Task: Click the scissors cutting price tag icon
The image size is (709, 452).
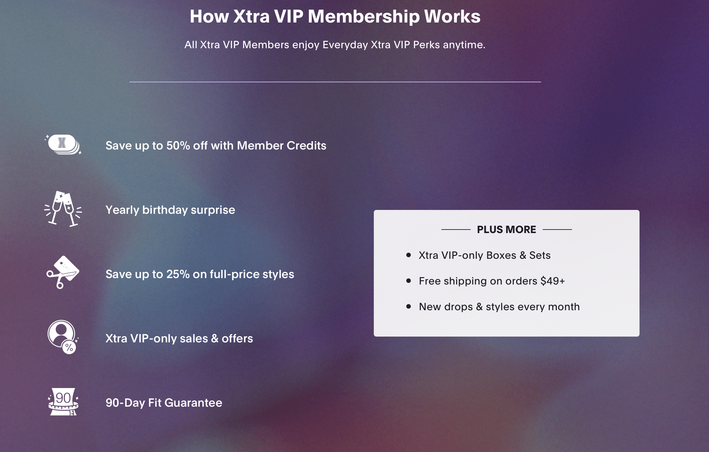Action: (63, 272)
